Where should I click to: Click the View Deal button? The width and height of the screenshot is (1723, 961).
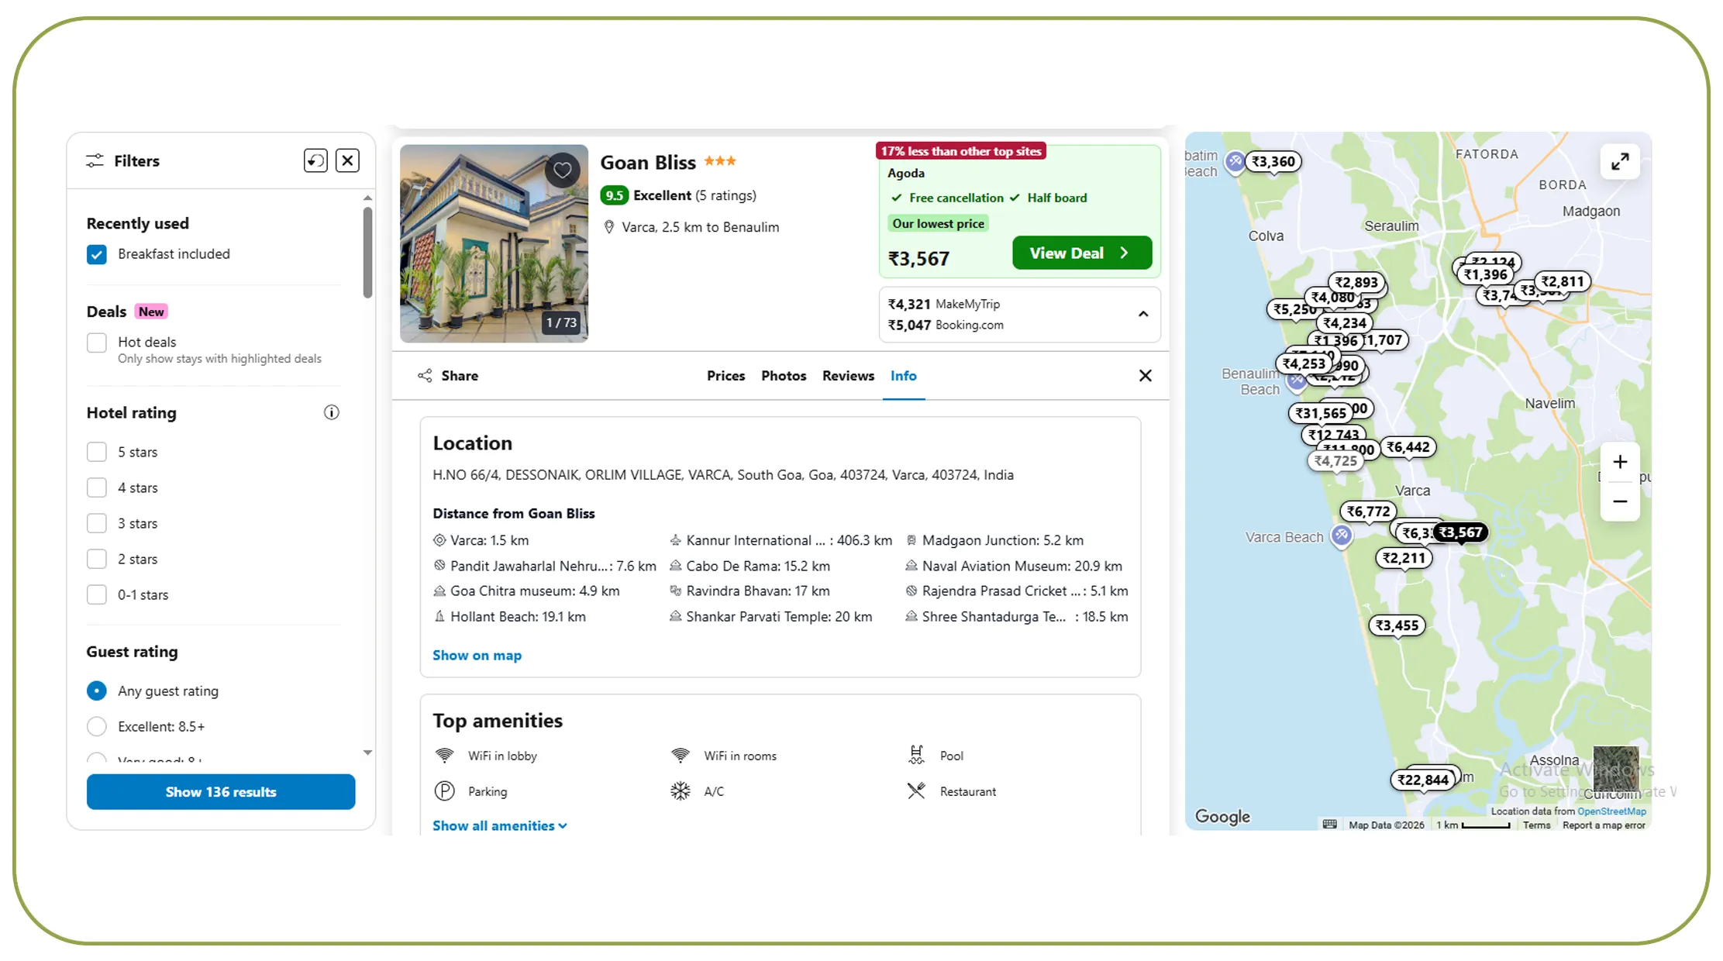pyautogui.click(x=1082, y=253)
